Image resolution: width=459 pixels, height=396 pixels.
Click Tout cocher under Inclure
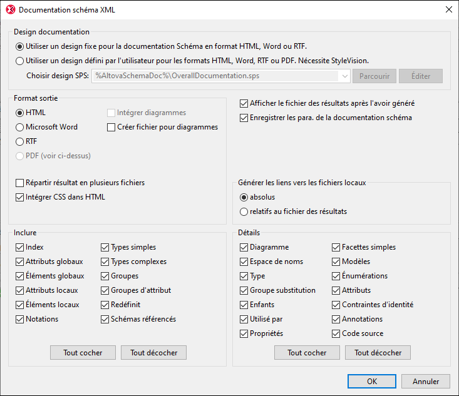[x=83, y=353]
